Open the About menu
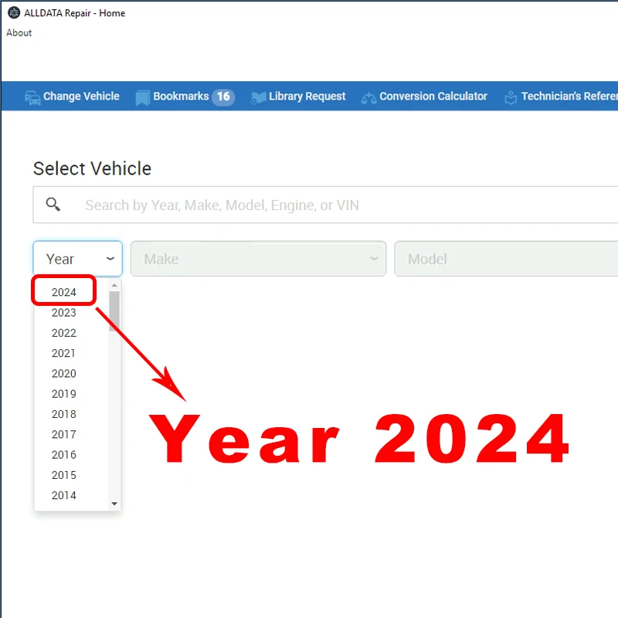618x618 pixels. tap(19, 32)
